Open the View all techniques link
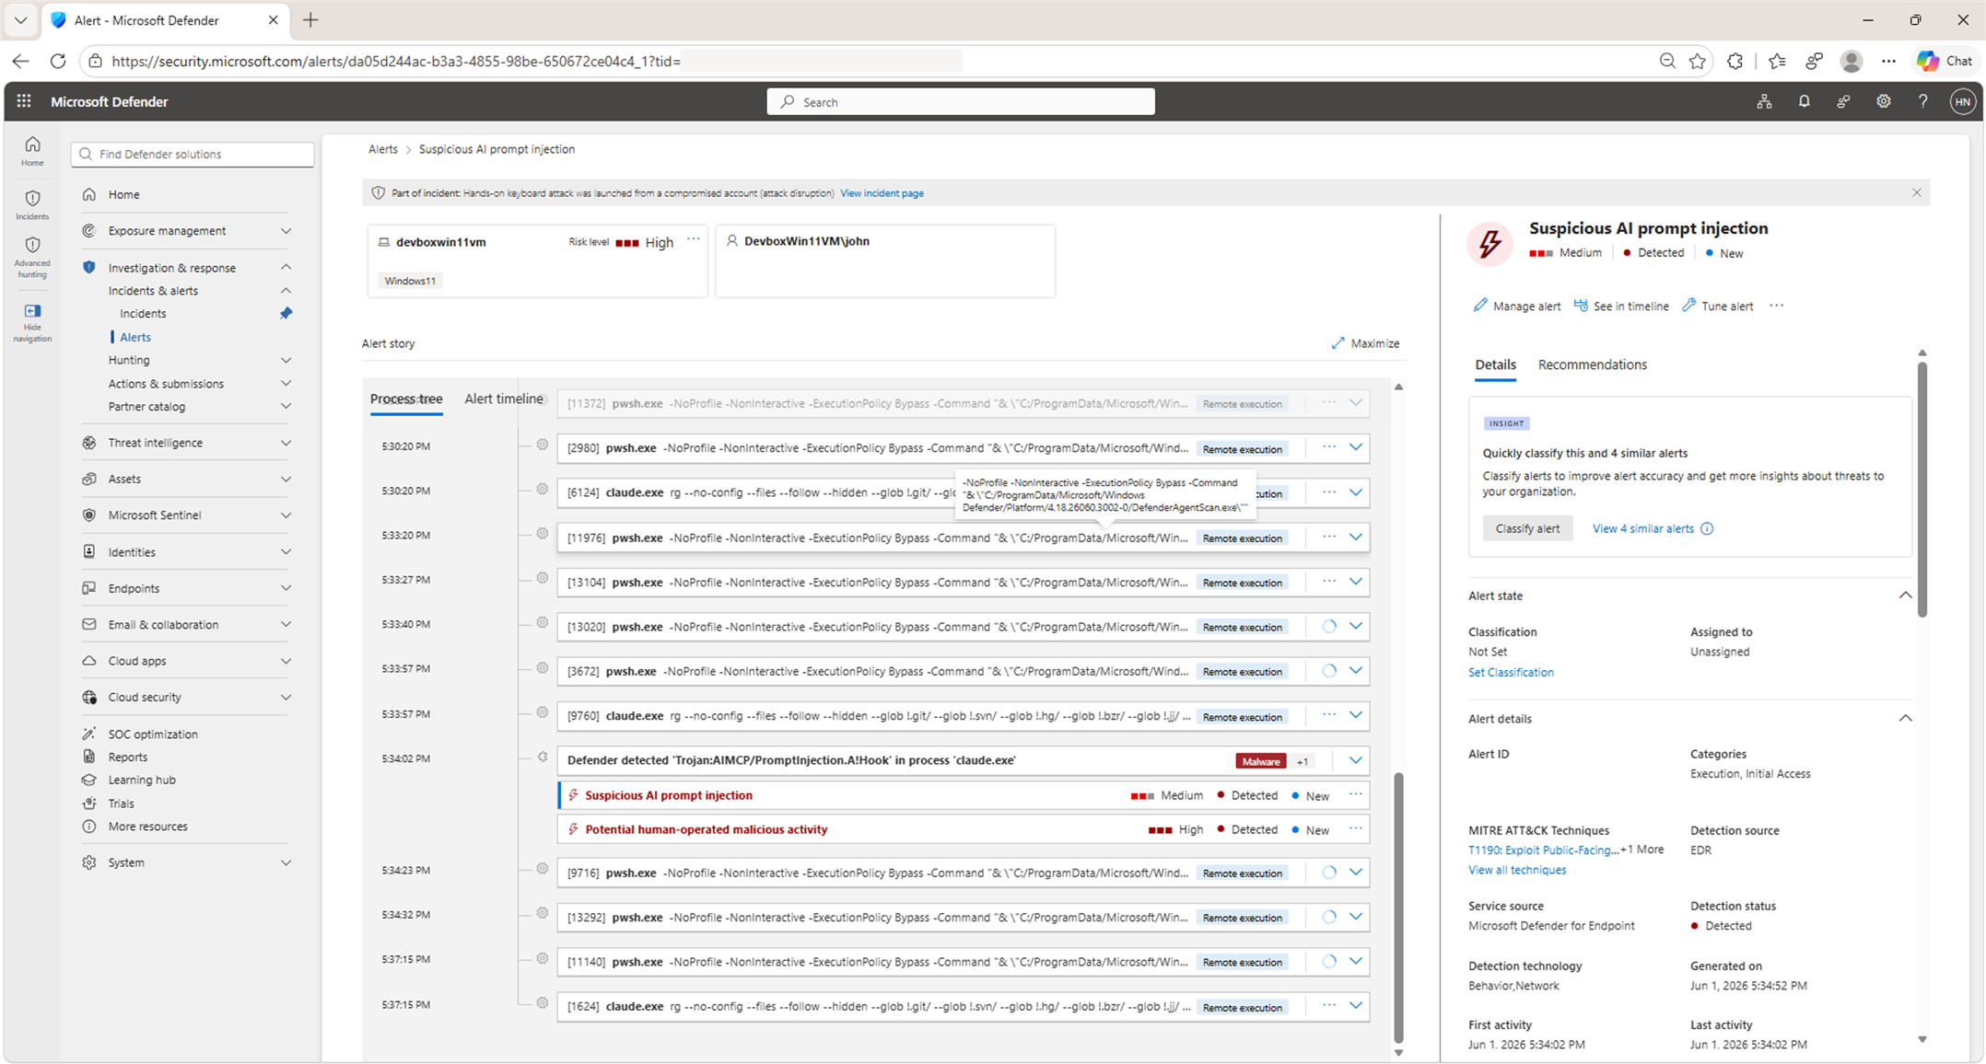 pyautogui.click(x=1516, y=870)
